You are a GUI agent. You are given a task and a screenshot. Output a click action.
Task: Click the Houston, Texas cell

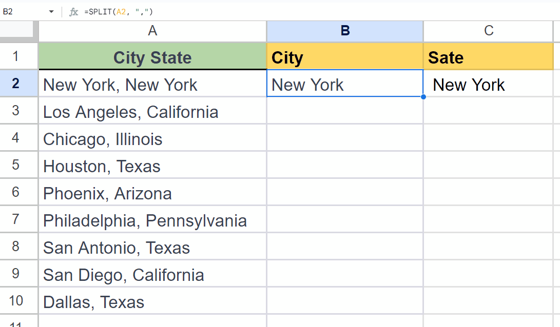pyautogui.click(x=152, y=166)
